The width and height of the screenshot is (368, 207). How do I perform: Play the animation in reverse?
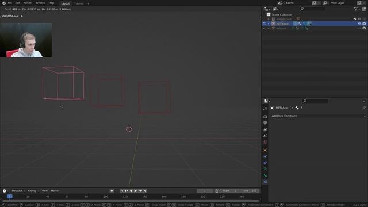131,191
